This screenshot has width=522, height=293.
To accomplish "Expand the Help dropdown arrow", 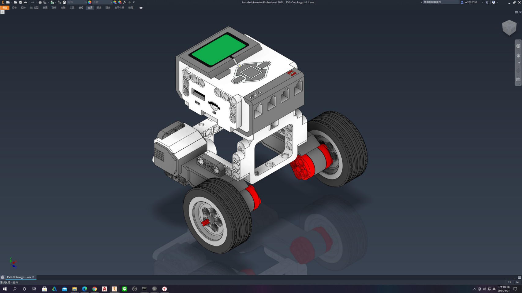I will click(498, 2).
